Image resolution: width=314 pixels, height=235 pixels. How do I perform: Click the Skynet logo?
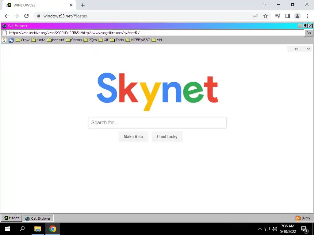[x=157, y=92]
